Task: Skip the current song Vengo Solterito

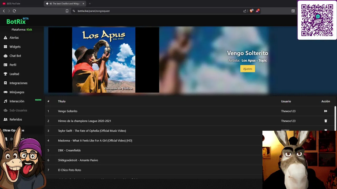Action: (x=326, y=111)
